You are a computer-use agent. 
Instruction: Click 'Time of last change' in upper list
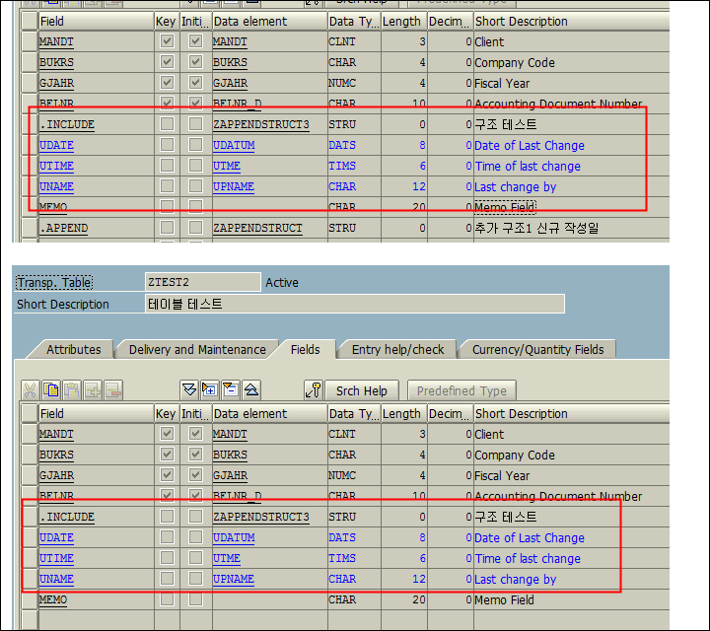pyautogui.click(x=528, y=166)
